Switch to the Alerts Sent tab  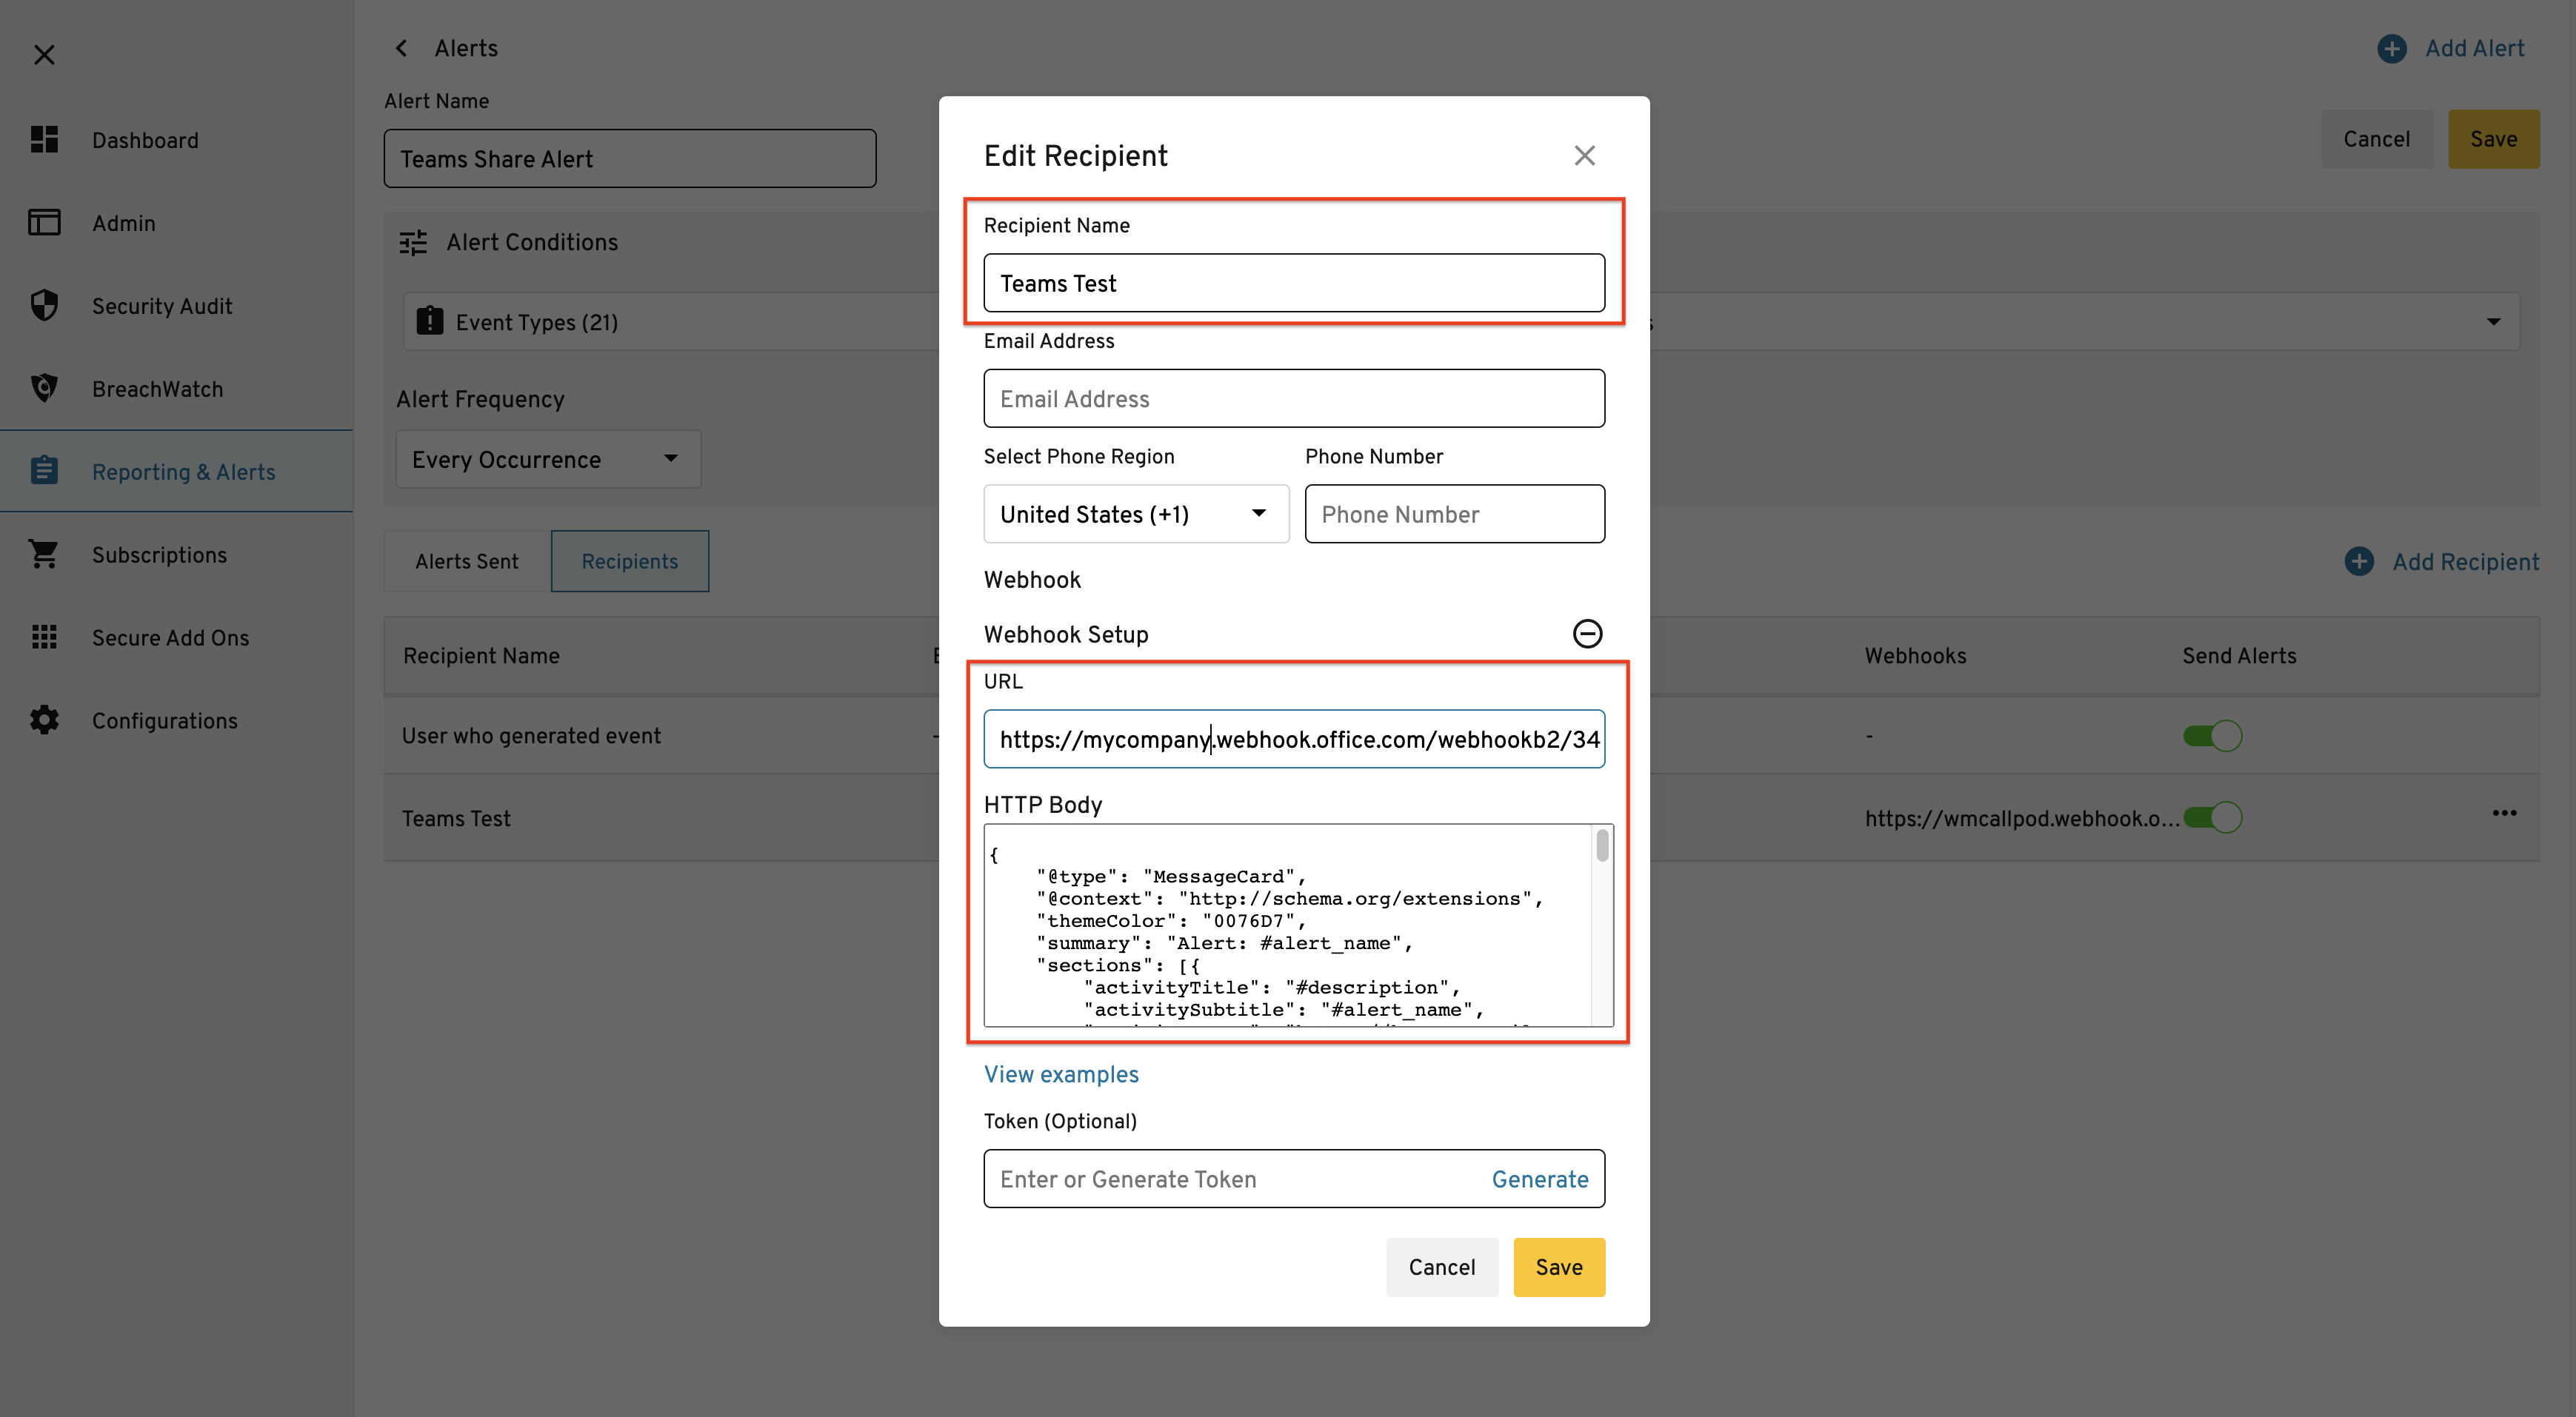point(467,562)
